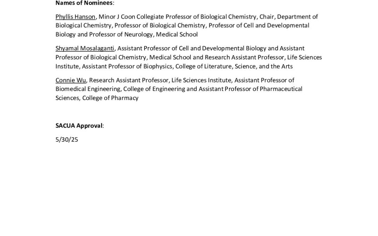
Task: Click the word "Pharmaceutical" in Wu's entry
Action: (x=281, y=89)
